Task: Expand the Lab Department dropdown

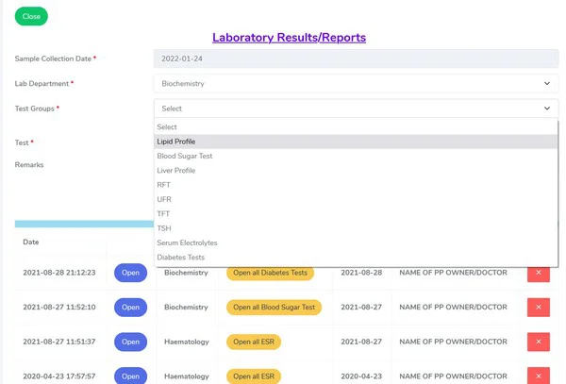Action: pyautogui.click(x=356, y=84)
